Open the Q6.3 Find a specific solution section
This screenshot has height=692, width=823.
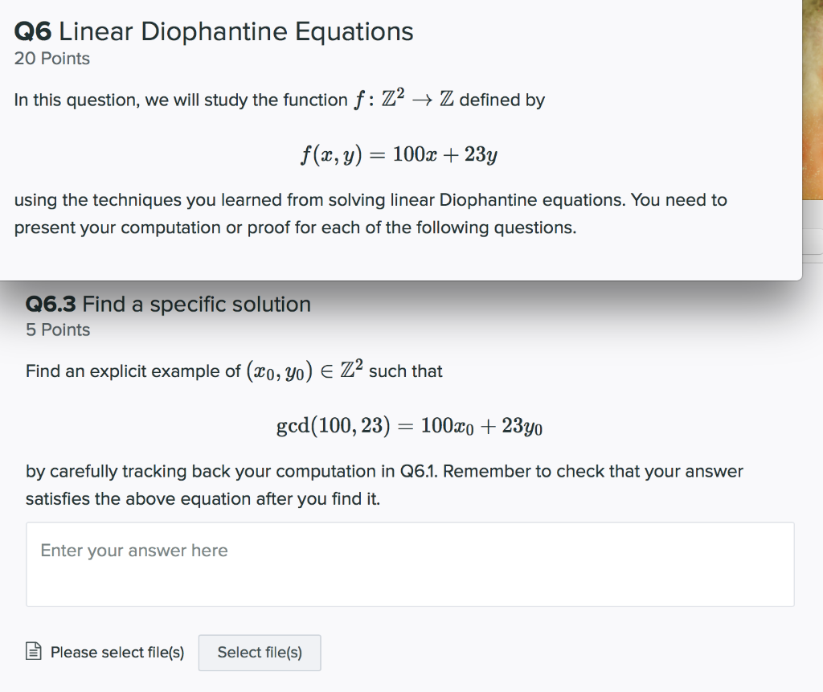tap(168, 304)
